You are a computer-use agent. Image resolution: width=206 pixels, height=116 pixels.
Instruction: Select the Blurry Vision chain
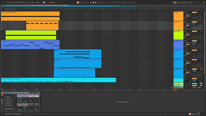click(x=10, y=101)
